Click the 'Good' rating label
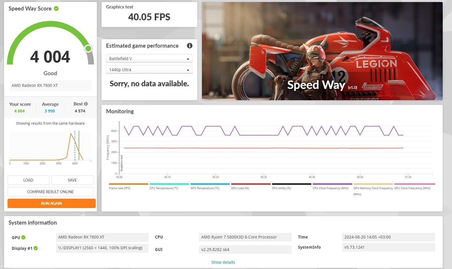The height and width of the screenshot is (269, 452). coord(50,73)
